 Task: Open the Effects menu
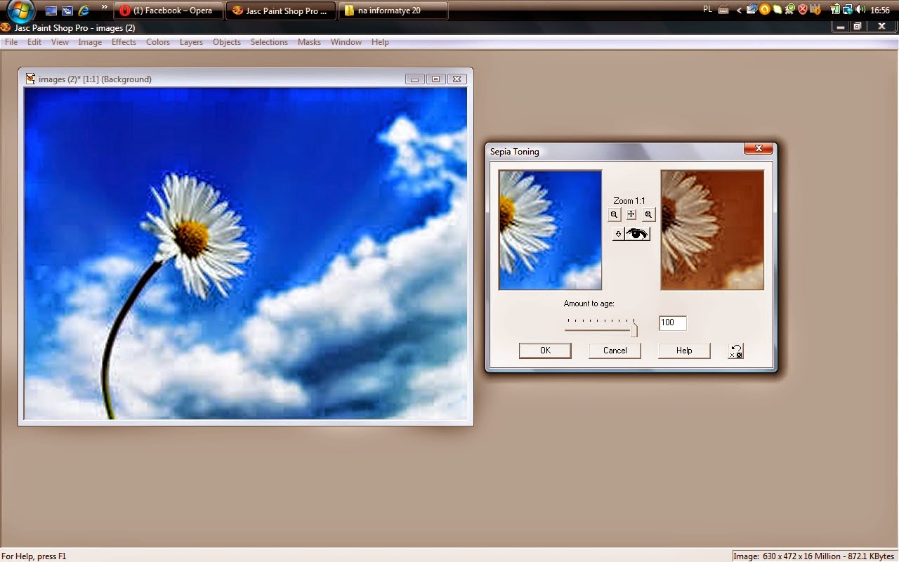click(124, 42)
